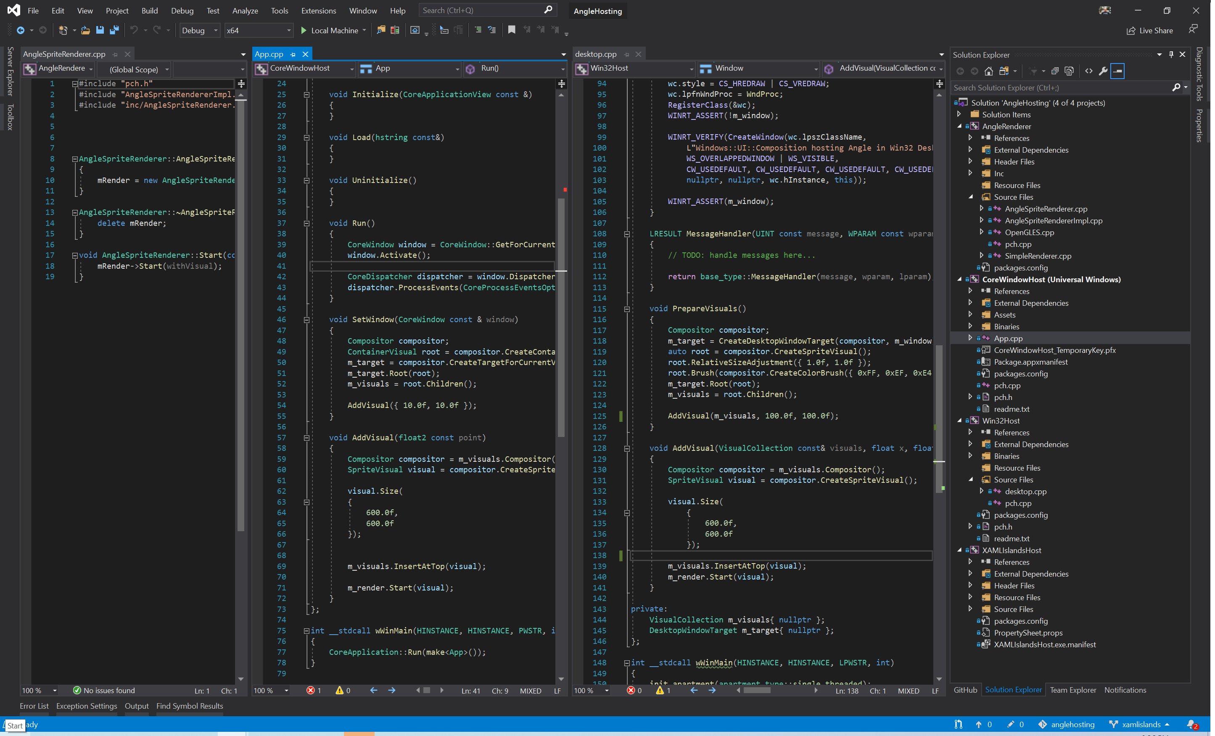This screenshot has width=1215, height=736.
Task: Open Properties wrench icon in Solution Explorer
Action: click(1103, 71)
